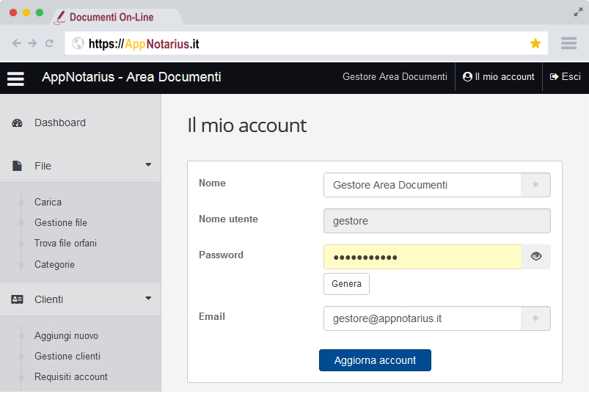Open the browser menu icon
Screen dimensions: 589x394
click(x=568, y=44)
